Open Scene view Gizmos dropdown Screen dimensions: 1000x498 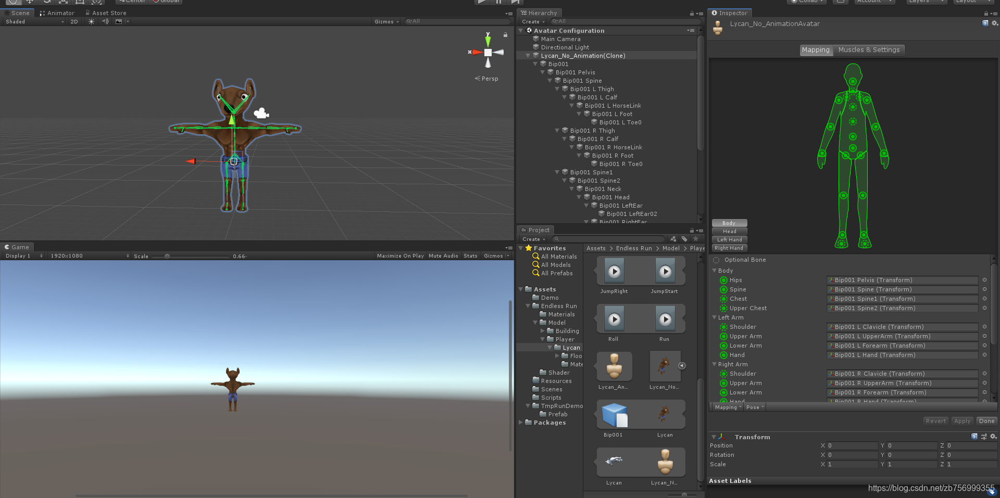386,21
